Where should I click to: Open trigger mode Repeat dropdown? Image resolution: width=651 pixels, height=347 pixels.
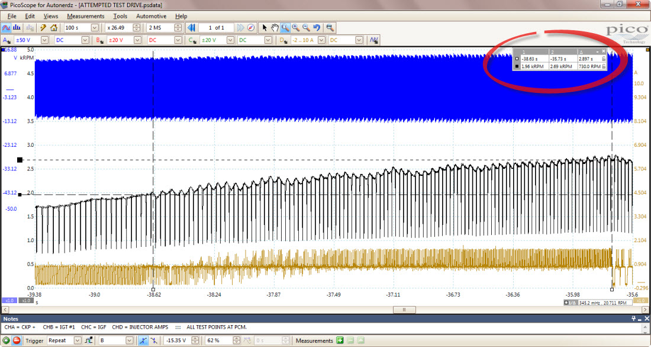coord(77,340)
